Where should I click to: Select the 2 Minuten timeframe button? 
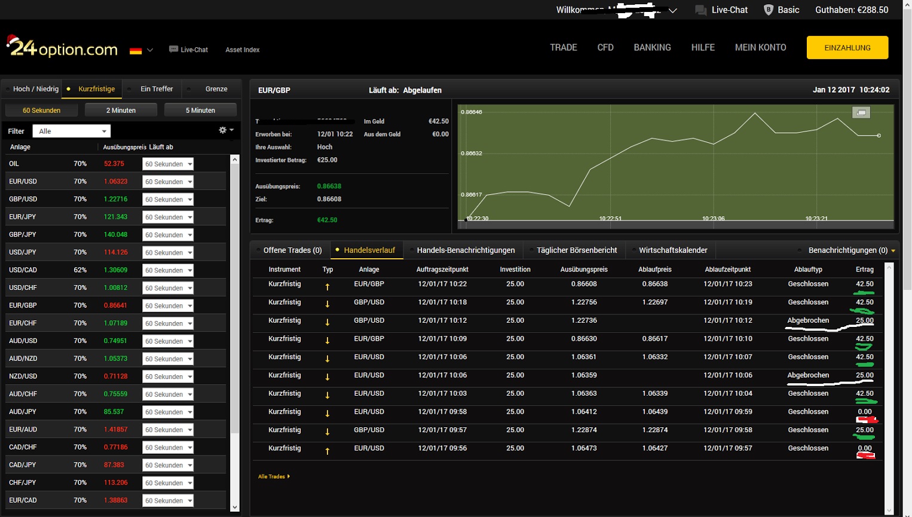tap(121, 111)
